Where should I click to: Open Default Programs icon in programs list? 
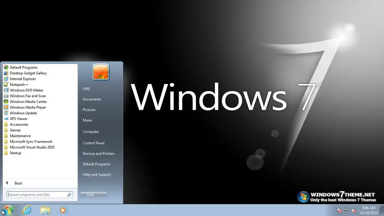click(6, 67)
